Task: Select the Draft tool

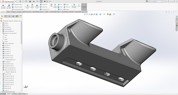Action: [x=60, y=7]
